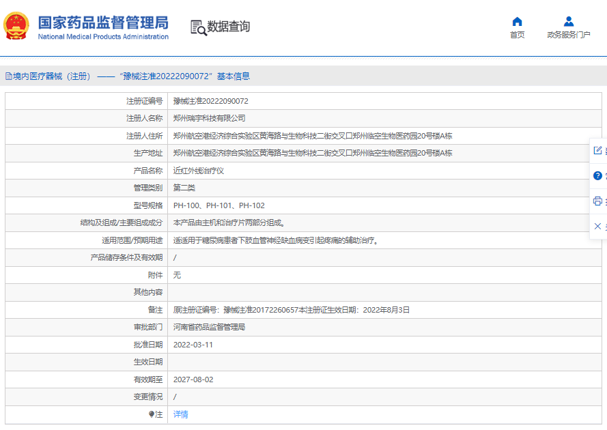Screen dimensions: 607x430
Task: Click registration number 豫械注准20222090072 cell
Action: 210,101
